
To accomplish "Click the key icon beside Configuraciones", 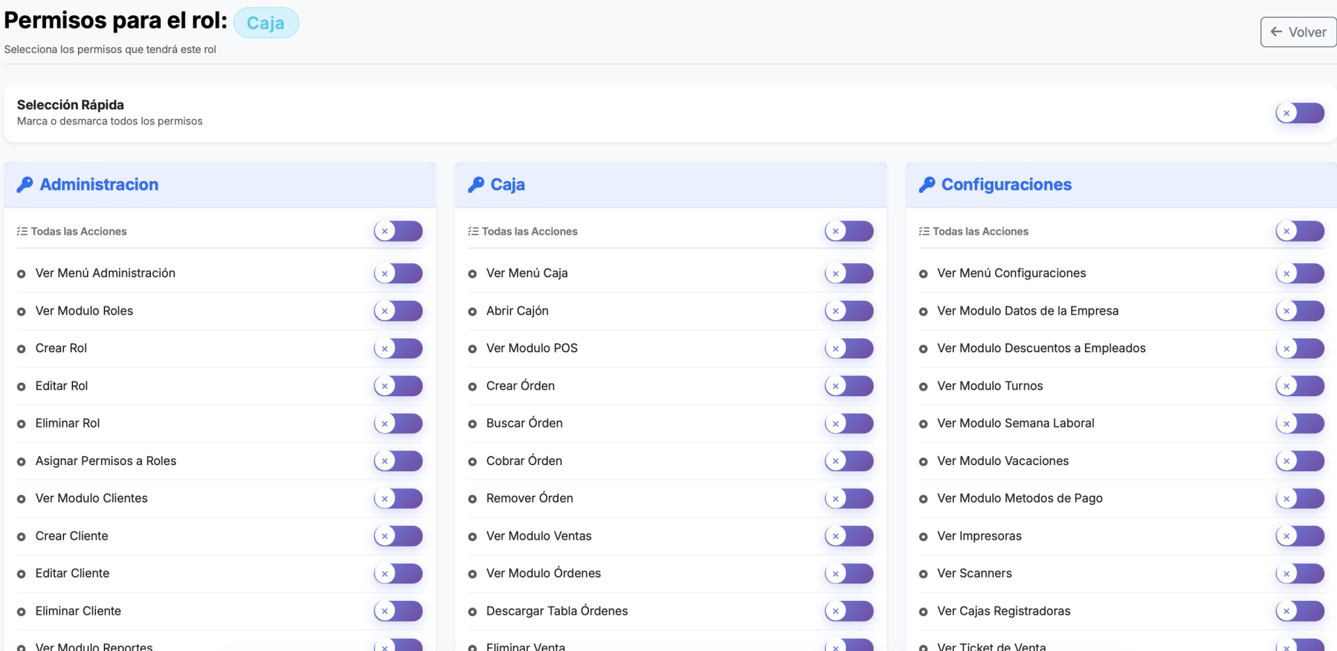I will tap(927, 185).
